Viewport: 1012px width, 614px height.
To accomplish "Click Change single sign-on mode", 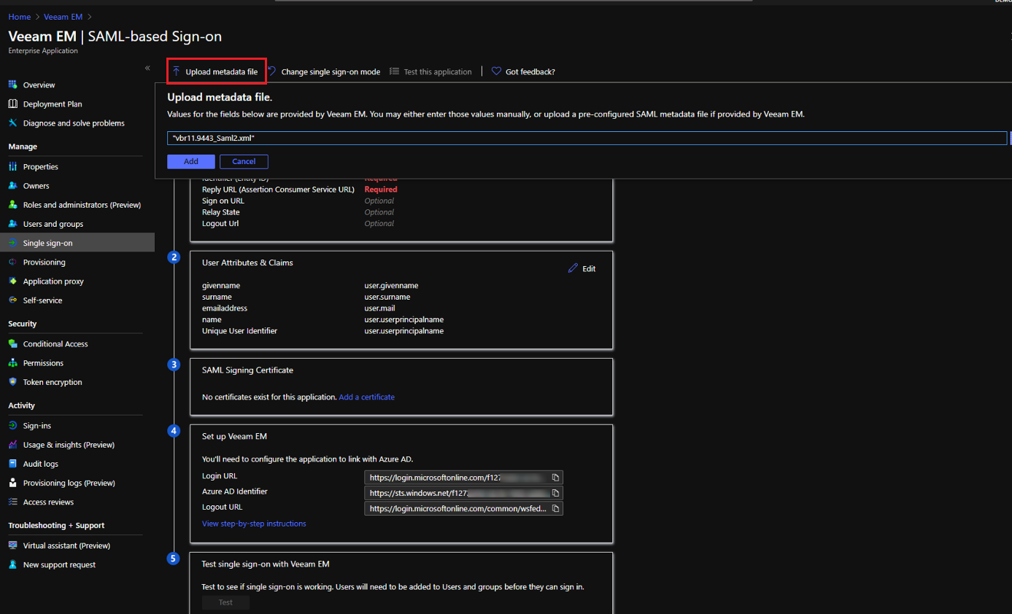I will coord(324,71).
